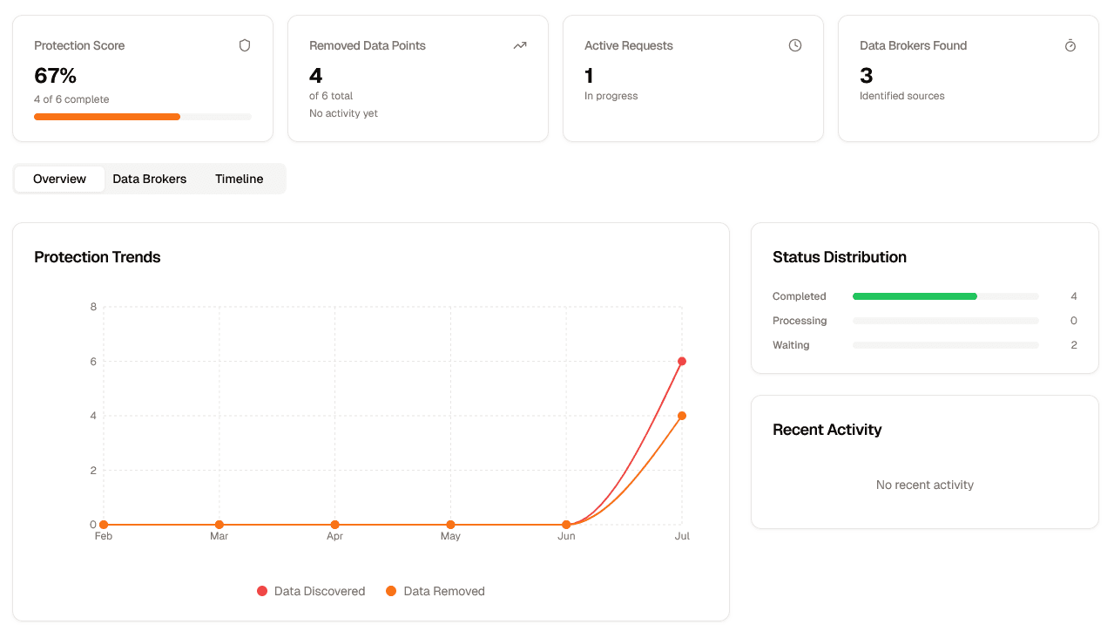
Task: Toggle Data Removed legend label
Action: [444, 591]
